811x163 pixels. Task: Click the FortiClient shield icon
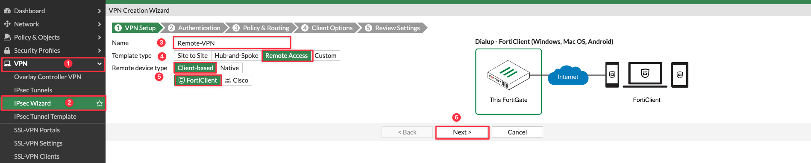(x=182, y=80)
